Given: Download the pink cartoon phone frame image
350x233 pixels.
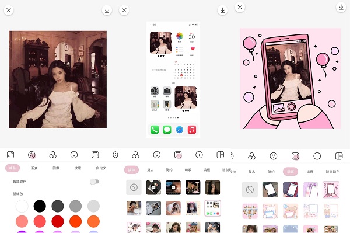Looking at the screenshot, I should coord(341,7).
